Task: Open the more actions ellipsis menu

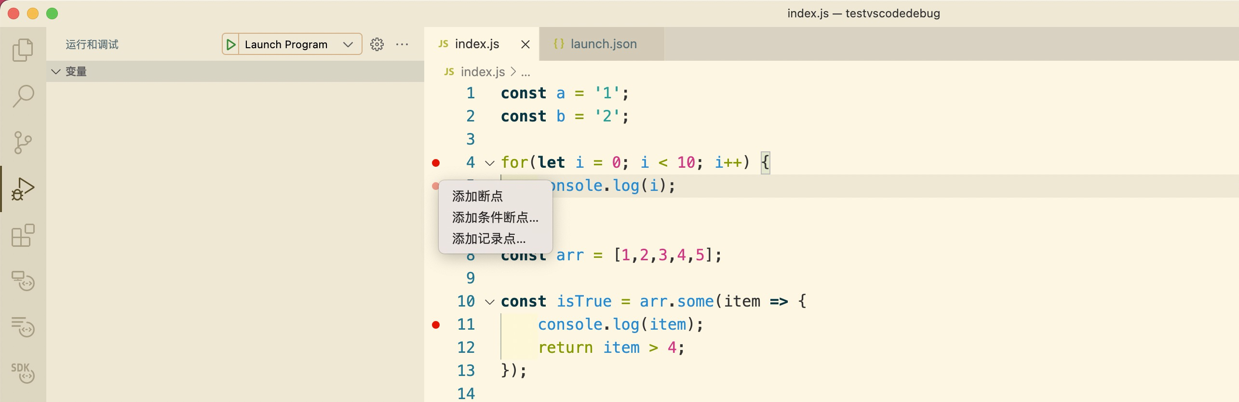Action: point(402,44)
